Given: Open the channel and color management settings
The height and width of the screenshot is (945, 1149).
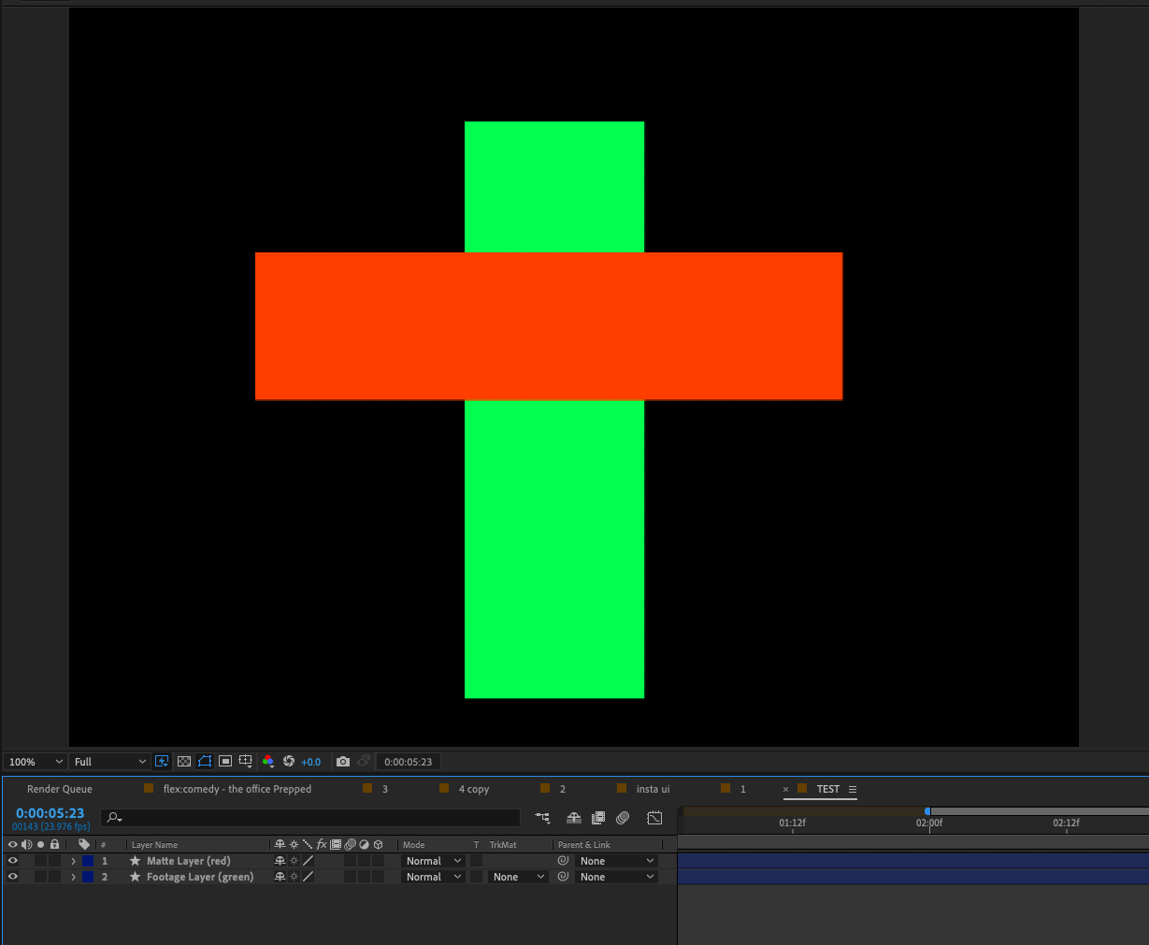Looking at the screenshot, I should [268, 761].
